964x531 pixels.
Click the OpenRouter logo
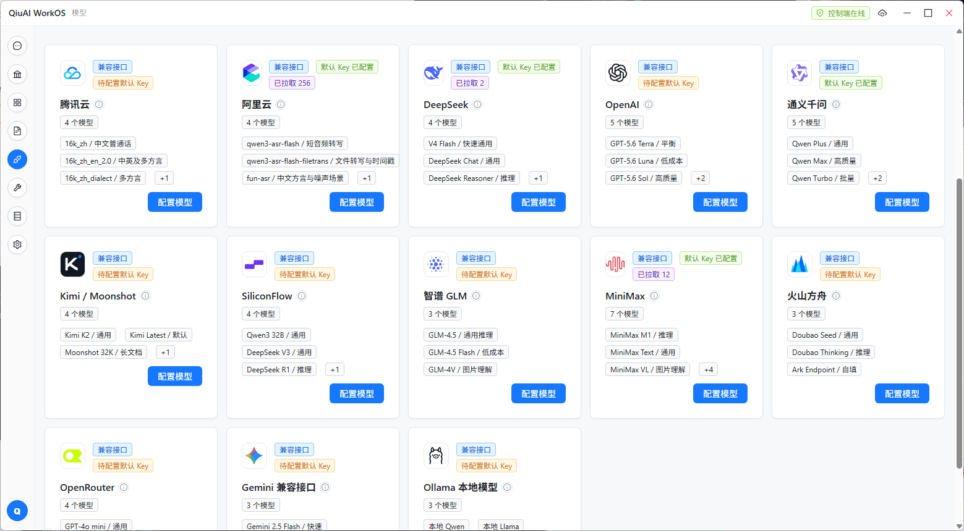[72, 456]
